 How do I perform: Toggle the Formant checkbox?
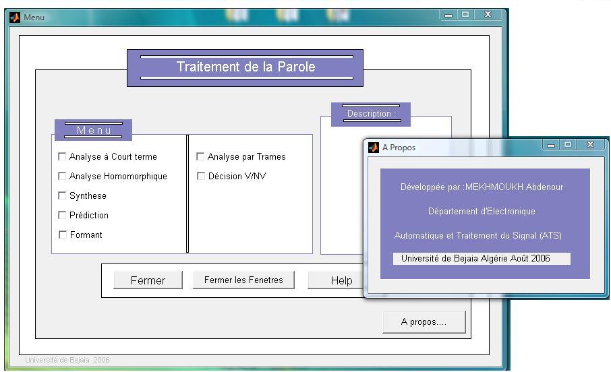coord(62,234)
